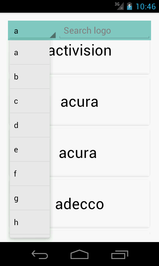Tap the Android back navigation icon
This screenshot has height=266, width=159.
coord(40,254)
